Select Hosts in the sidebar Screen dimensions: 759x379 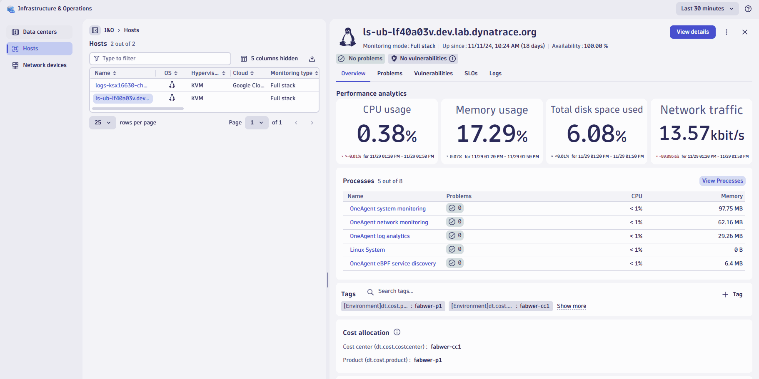pyautogui.click(x=40, y=49)
